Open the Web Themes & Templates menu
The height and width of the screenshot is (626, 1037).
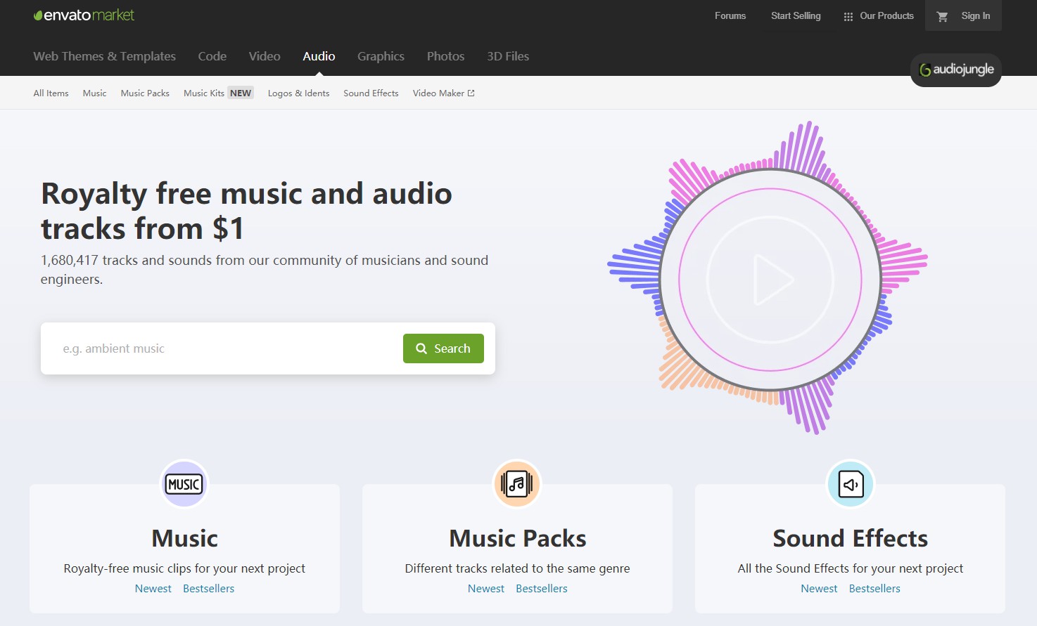tap(104, 56)
